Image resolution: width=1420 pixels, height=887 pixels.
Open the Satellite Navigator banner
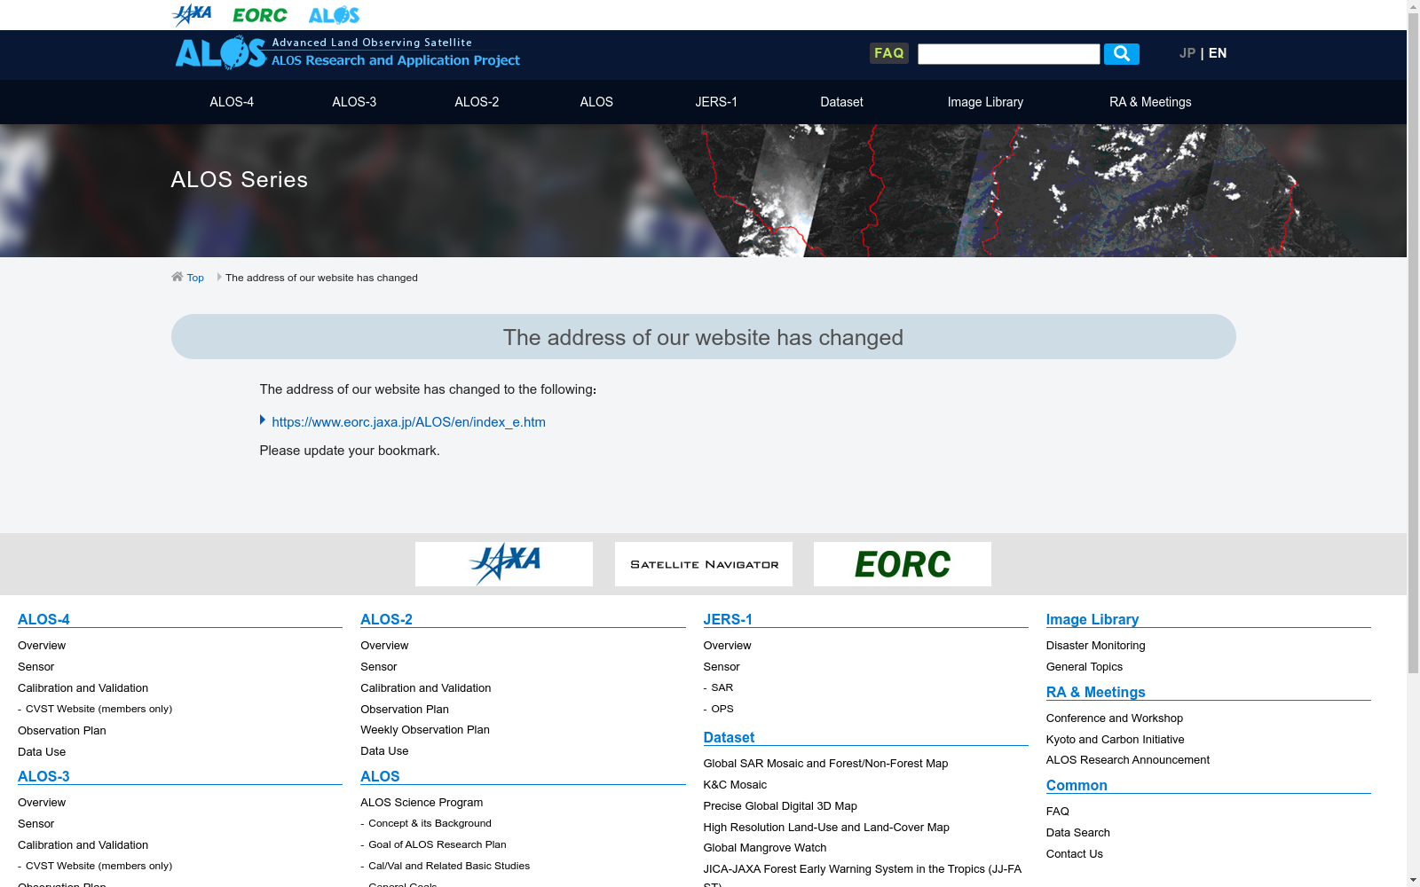pyautogui.click(x=704, y=564)
